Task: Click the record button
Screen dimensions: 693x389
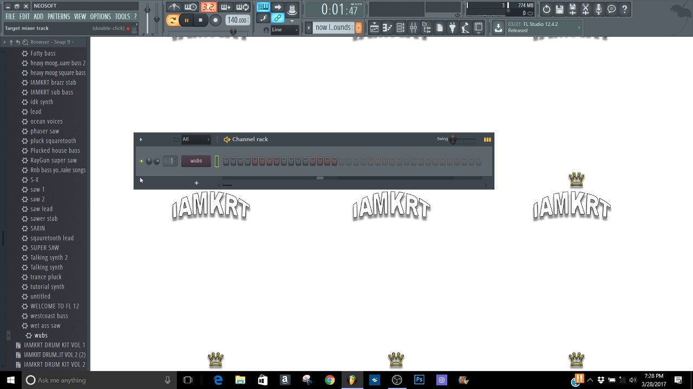Action: click(x=215, y=21)
